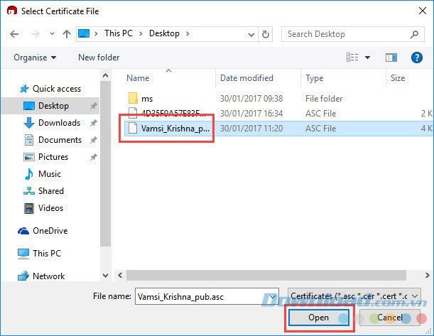The width and height of the screenshot is (434, 336).
Task: Click the Cancel button
Action: tap(390, 318)
